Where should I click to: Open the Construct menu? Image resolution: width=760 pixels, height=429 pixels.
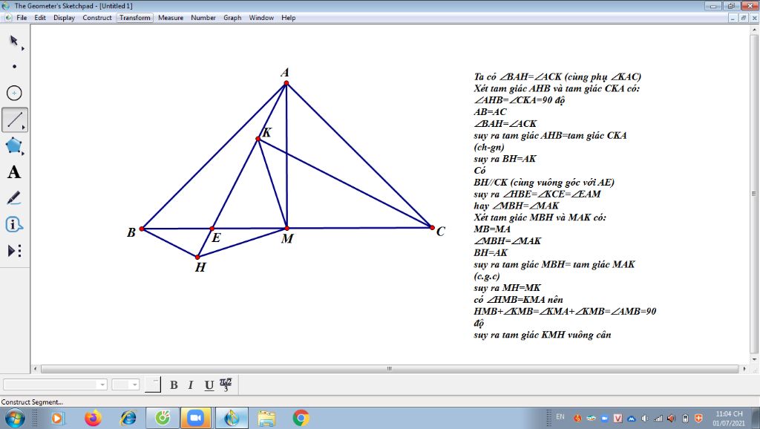coord(97,18)
